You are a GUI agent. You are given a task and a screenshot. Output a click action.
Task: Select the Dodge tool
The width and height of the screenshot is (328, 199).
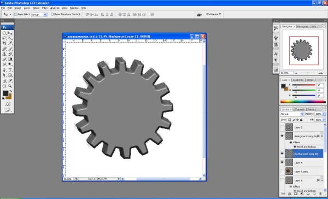10,65
